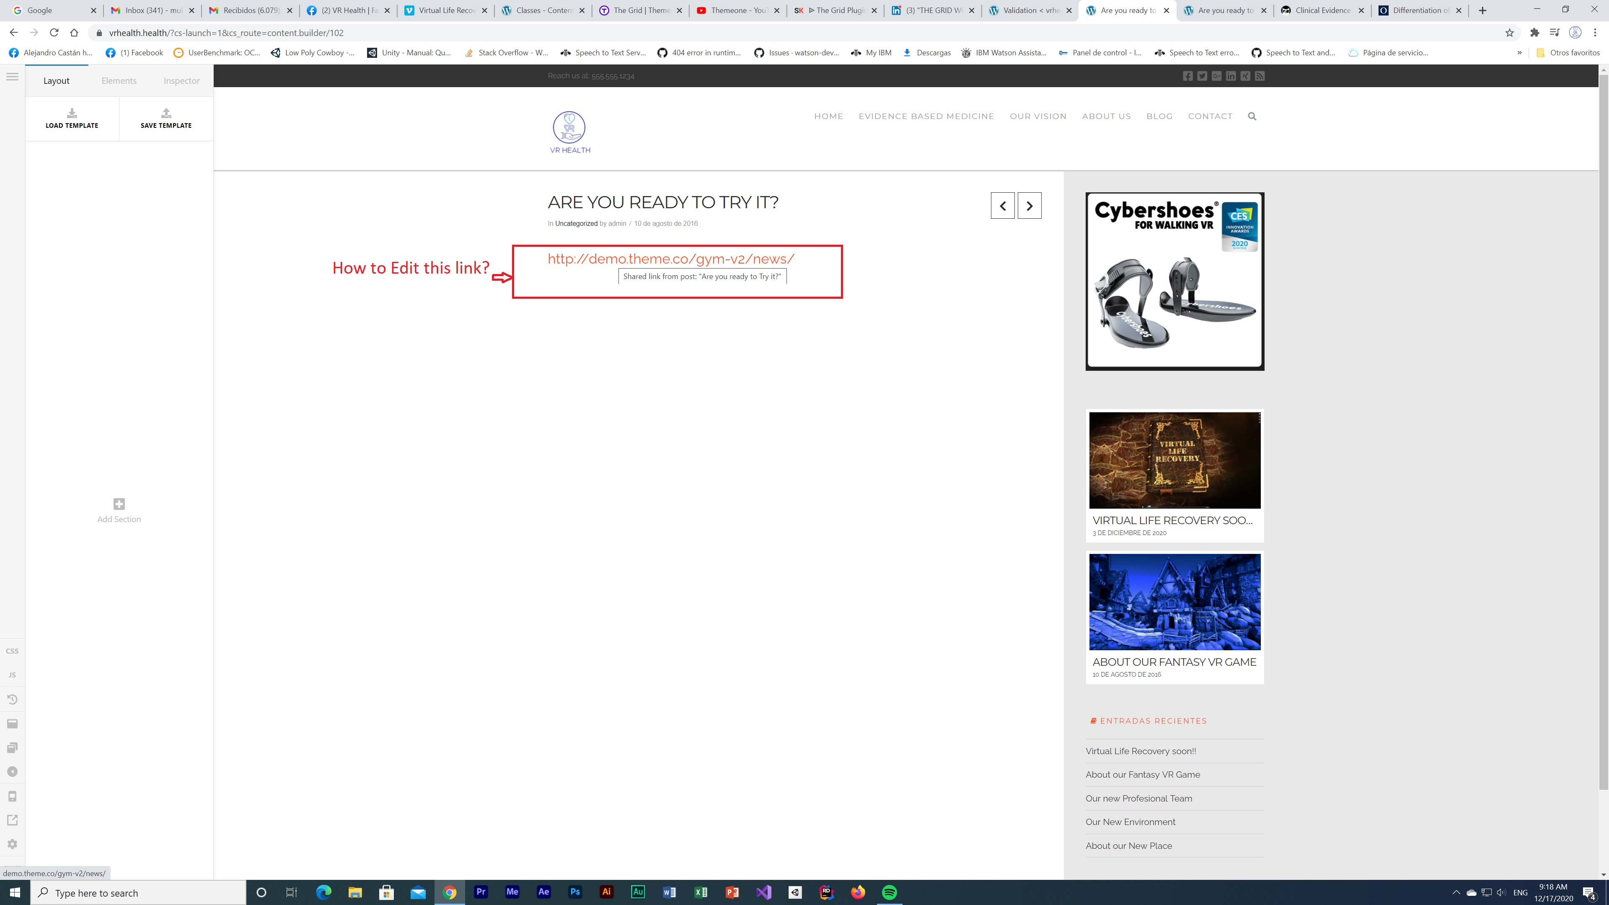Click the LinkedIn icon in top bar

(x=1231, y=76)
